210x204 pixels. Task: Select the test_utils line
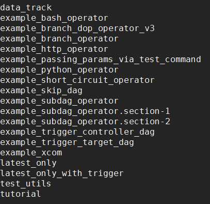click(x=25, y=184)
